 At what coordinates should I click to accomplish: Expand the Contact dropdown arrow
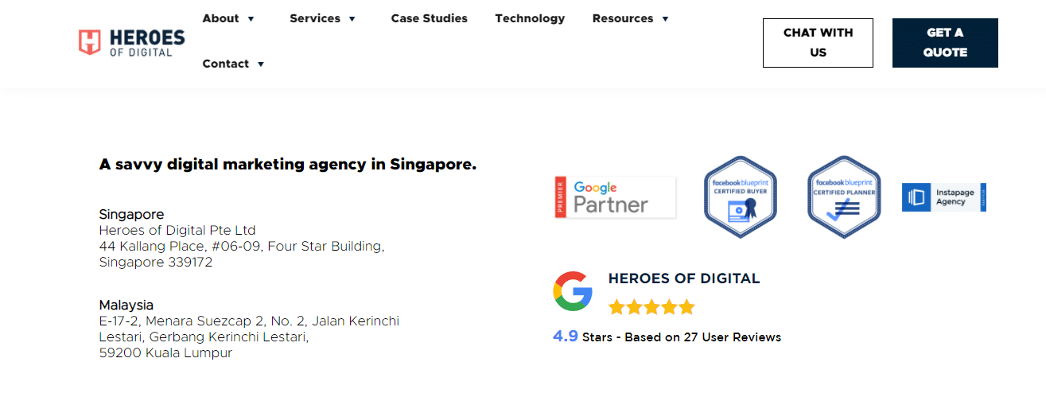[x=261, y=64]
